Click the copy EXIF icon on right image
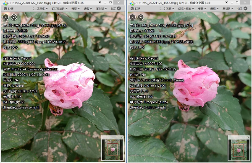This screenshot has width=252, height=163. click(x=141, y=17)
